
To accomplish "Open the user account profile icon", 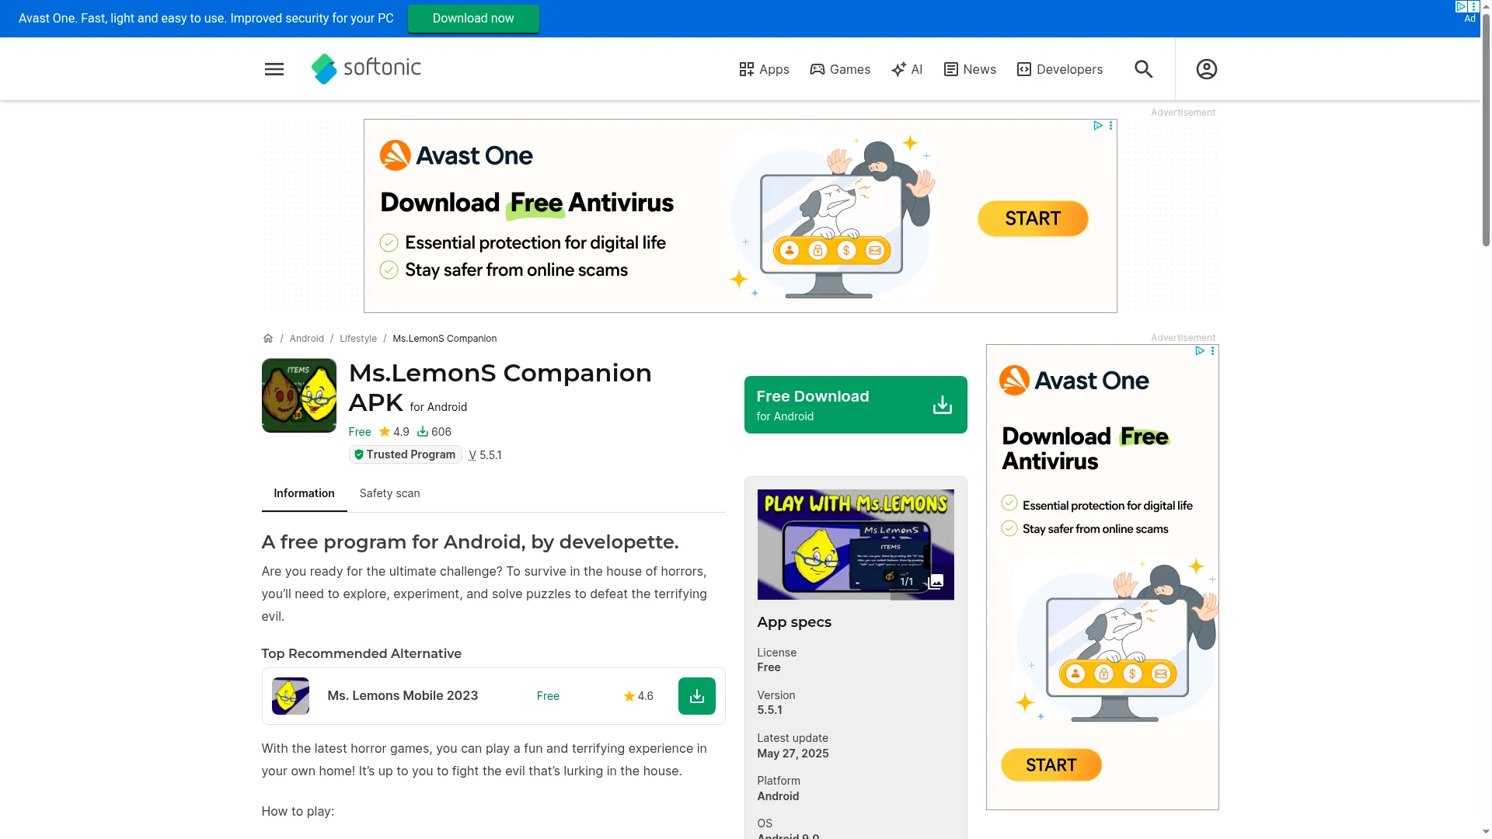I will click(1206, 69).
